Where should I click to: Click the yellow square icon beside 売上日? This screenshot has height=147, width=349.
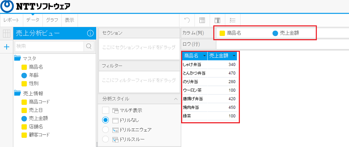[24, 110]
